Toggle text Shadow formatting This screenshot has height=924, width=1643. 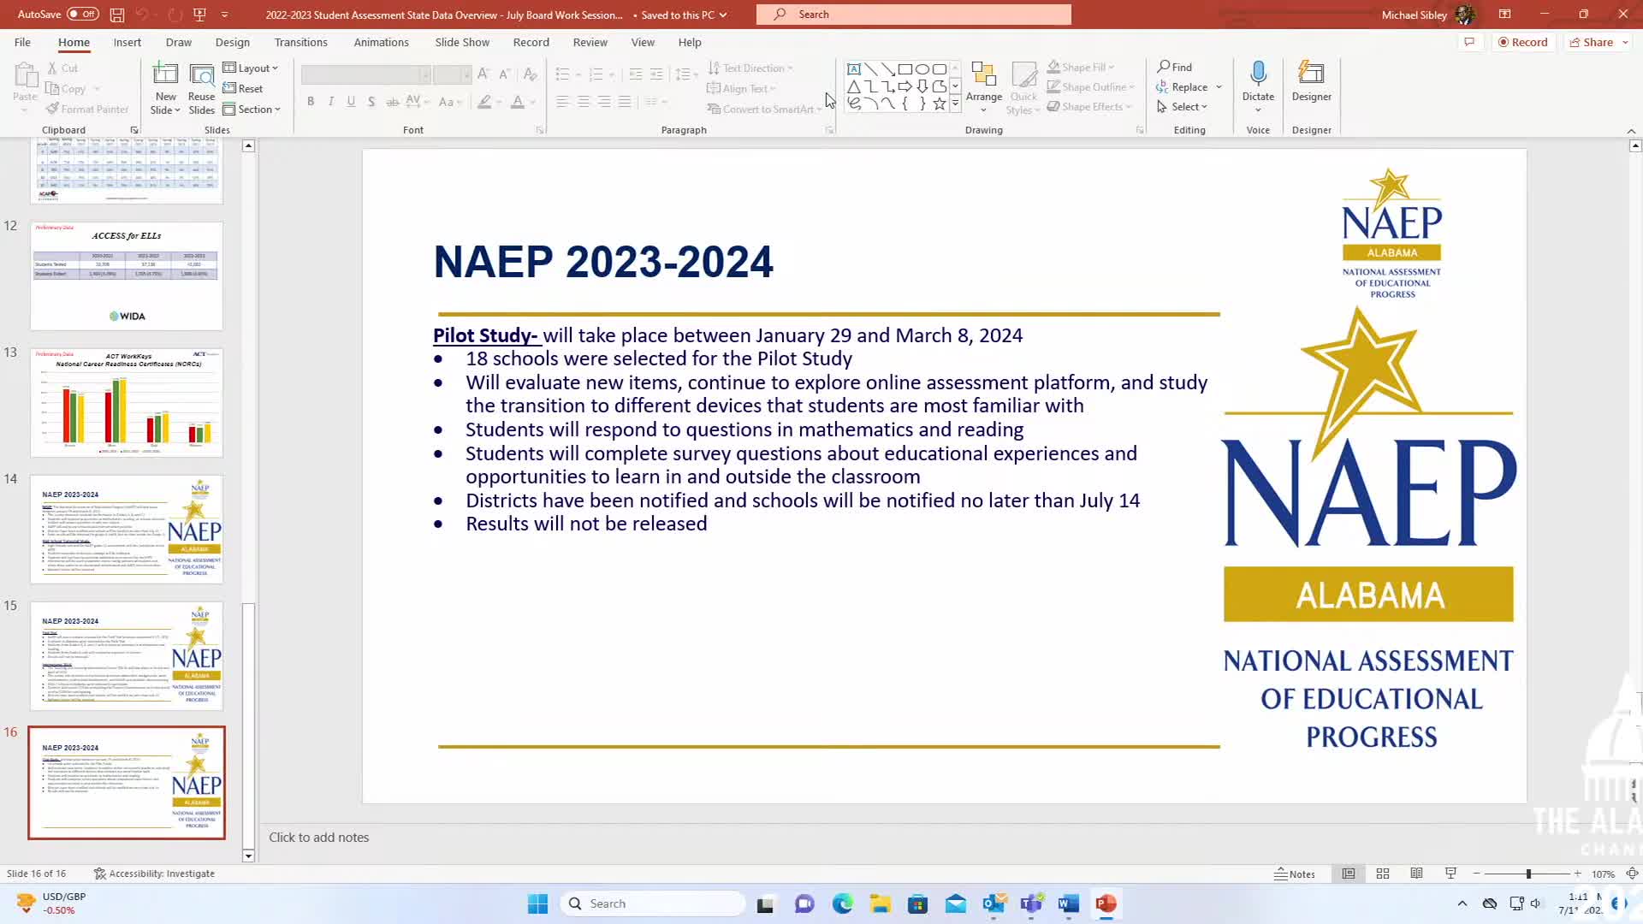(371, 102)
